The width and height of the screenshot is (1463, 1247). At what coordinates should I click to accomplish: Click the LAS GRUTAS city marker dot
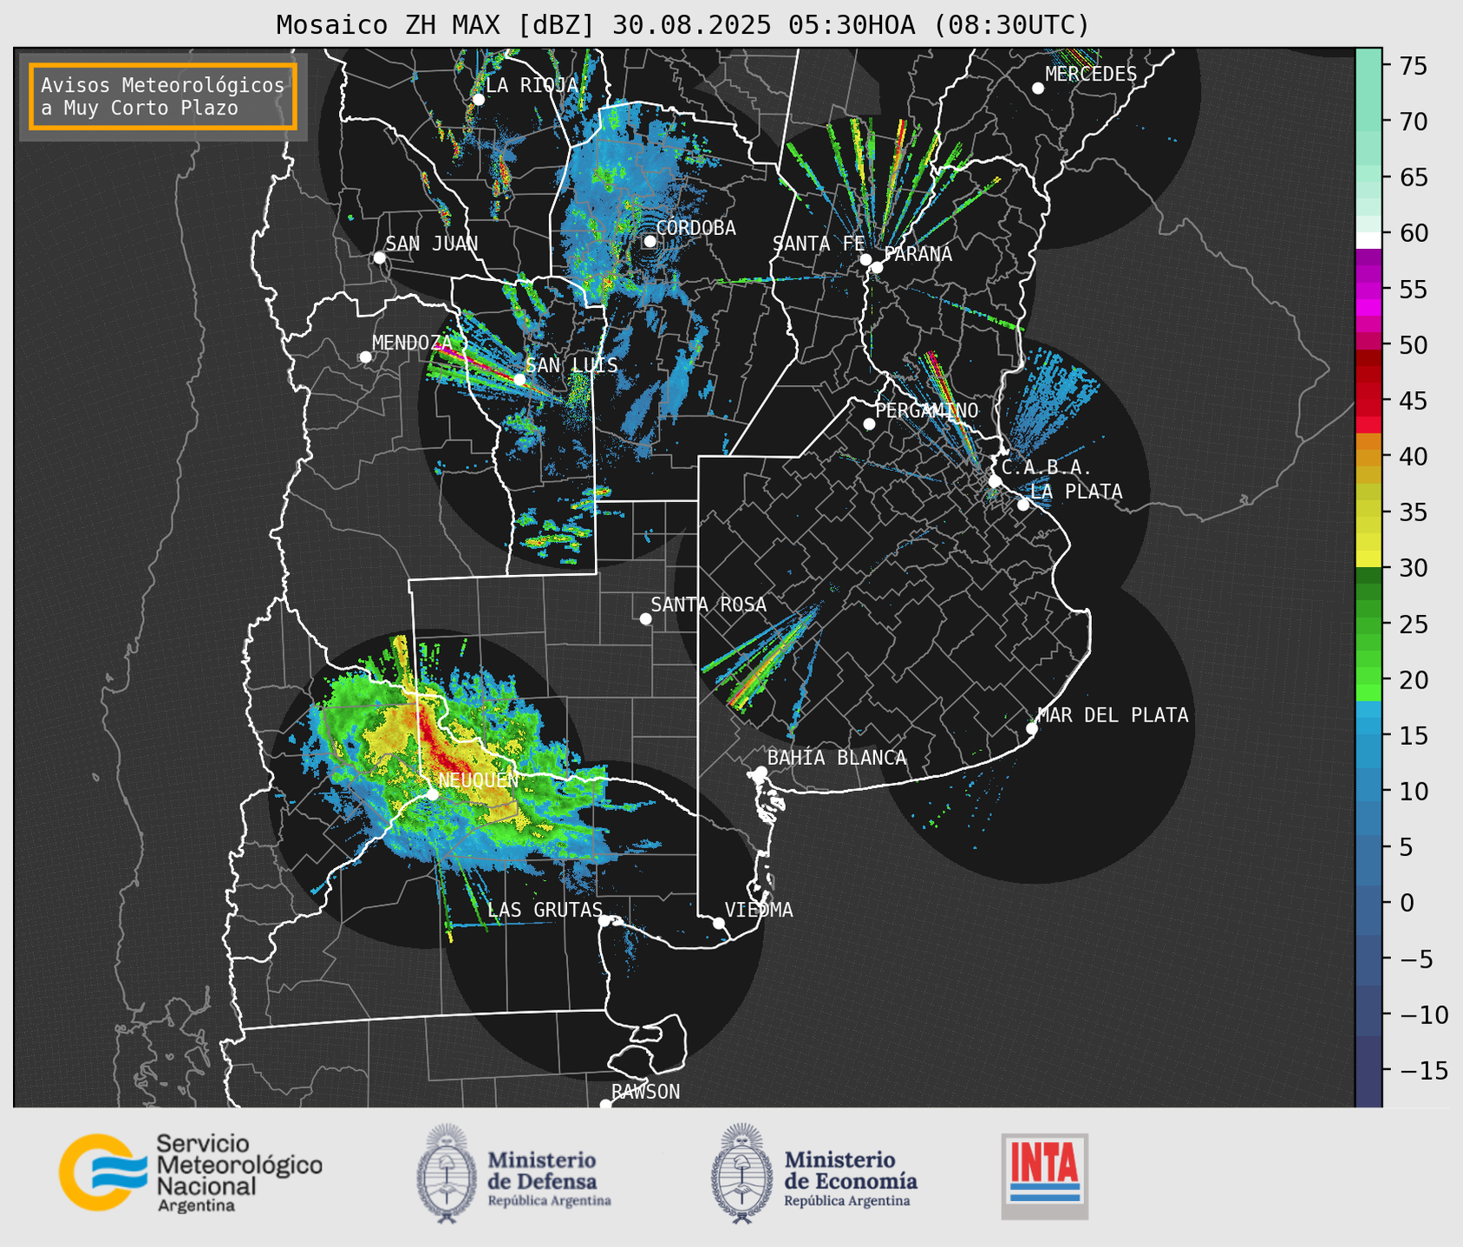coord(604,920)
